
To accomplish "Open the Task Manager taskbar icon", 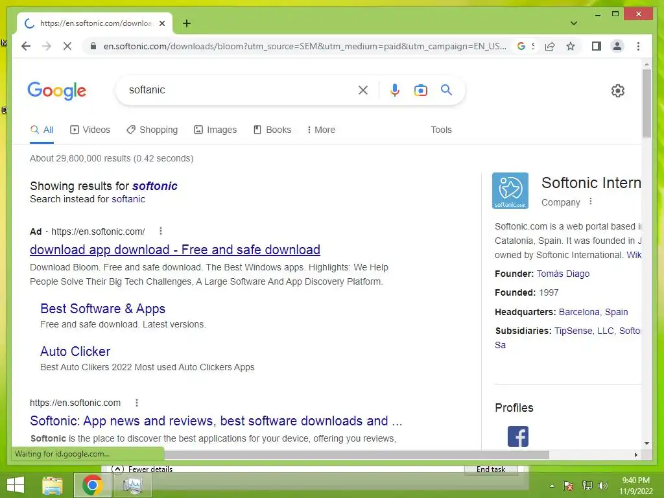I will point(132,485).
